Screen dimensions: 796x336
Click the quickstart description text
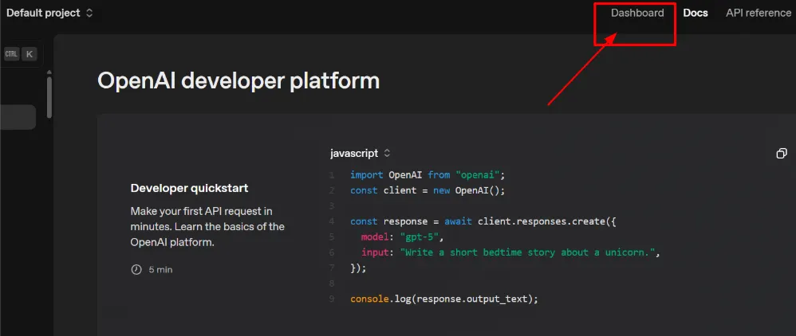(207, 227)
